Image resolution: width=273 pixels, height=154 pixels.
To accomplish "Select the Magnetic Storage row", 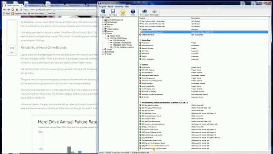I will coord(204,48).
